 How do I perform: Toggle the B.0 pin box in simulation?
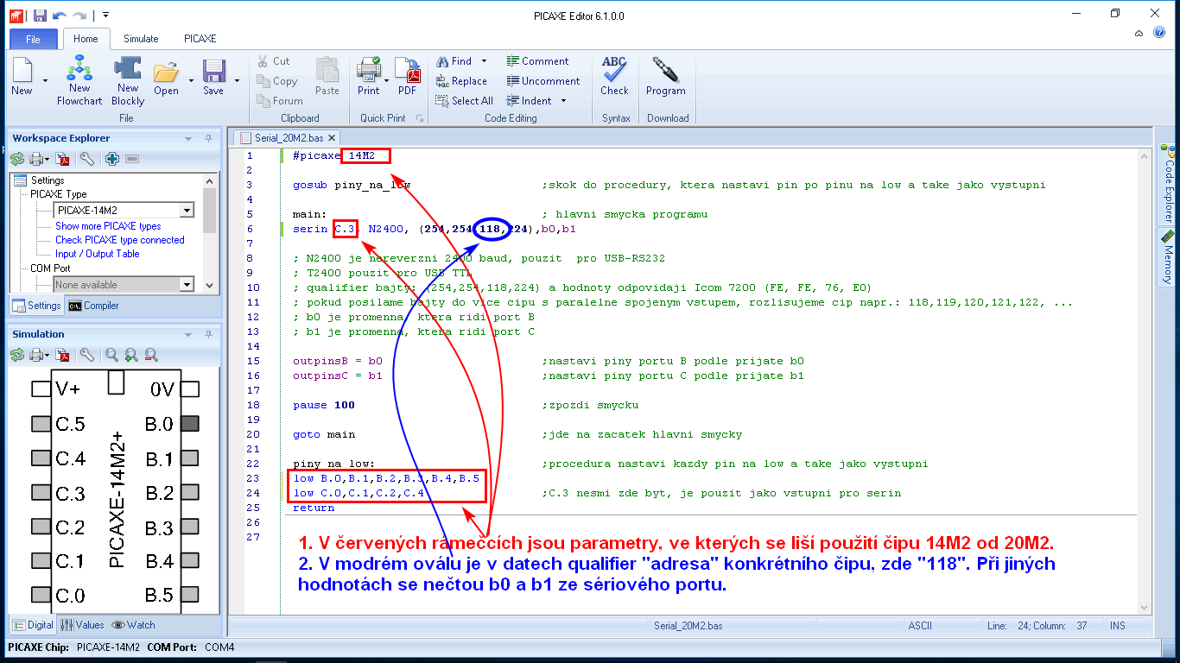[x=190, y=424]
